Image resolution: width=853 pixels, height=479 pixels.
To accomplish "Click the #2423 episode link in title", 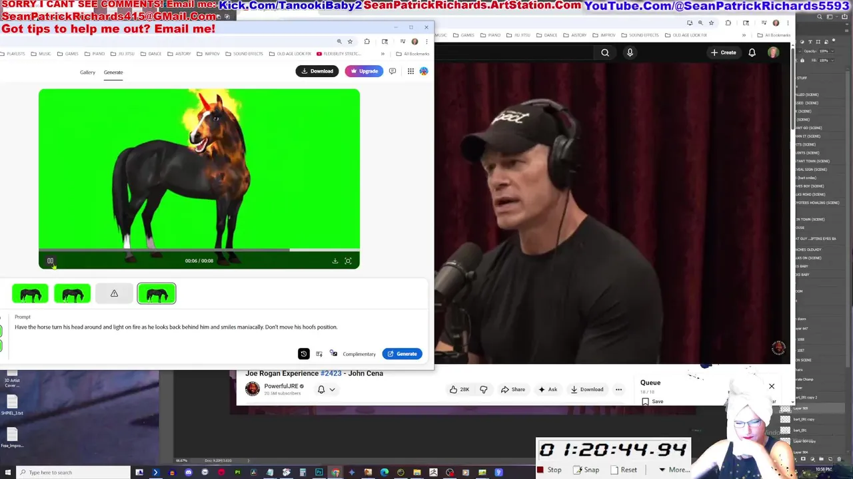I will coord(332,373).
